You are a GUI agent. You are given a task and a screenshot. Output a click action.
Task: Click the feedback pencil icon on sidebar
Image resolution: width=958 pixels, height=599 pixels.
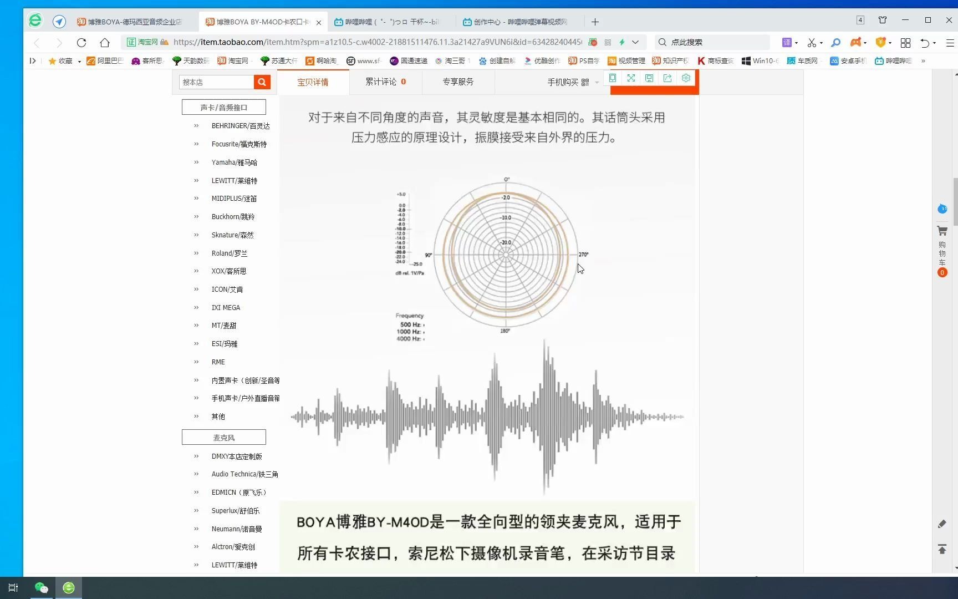pos(942,524)
